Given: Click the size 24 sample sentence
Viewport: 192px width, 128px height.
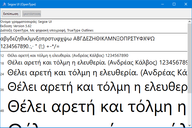Looking at the screenshot, I should pos(98,73).
